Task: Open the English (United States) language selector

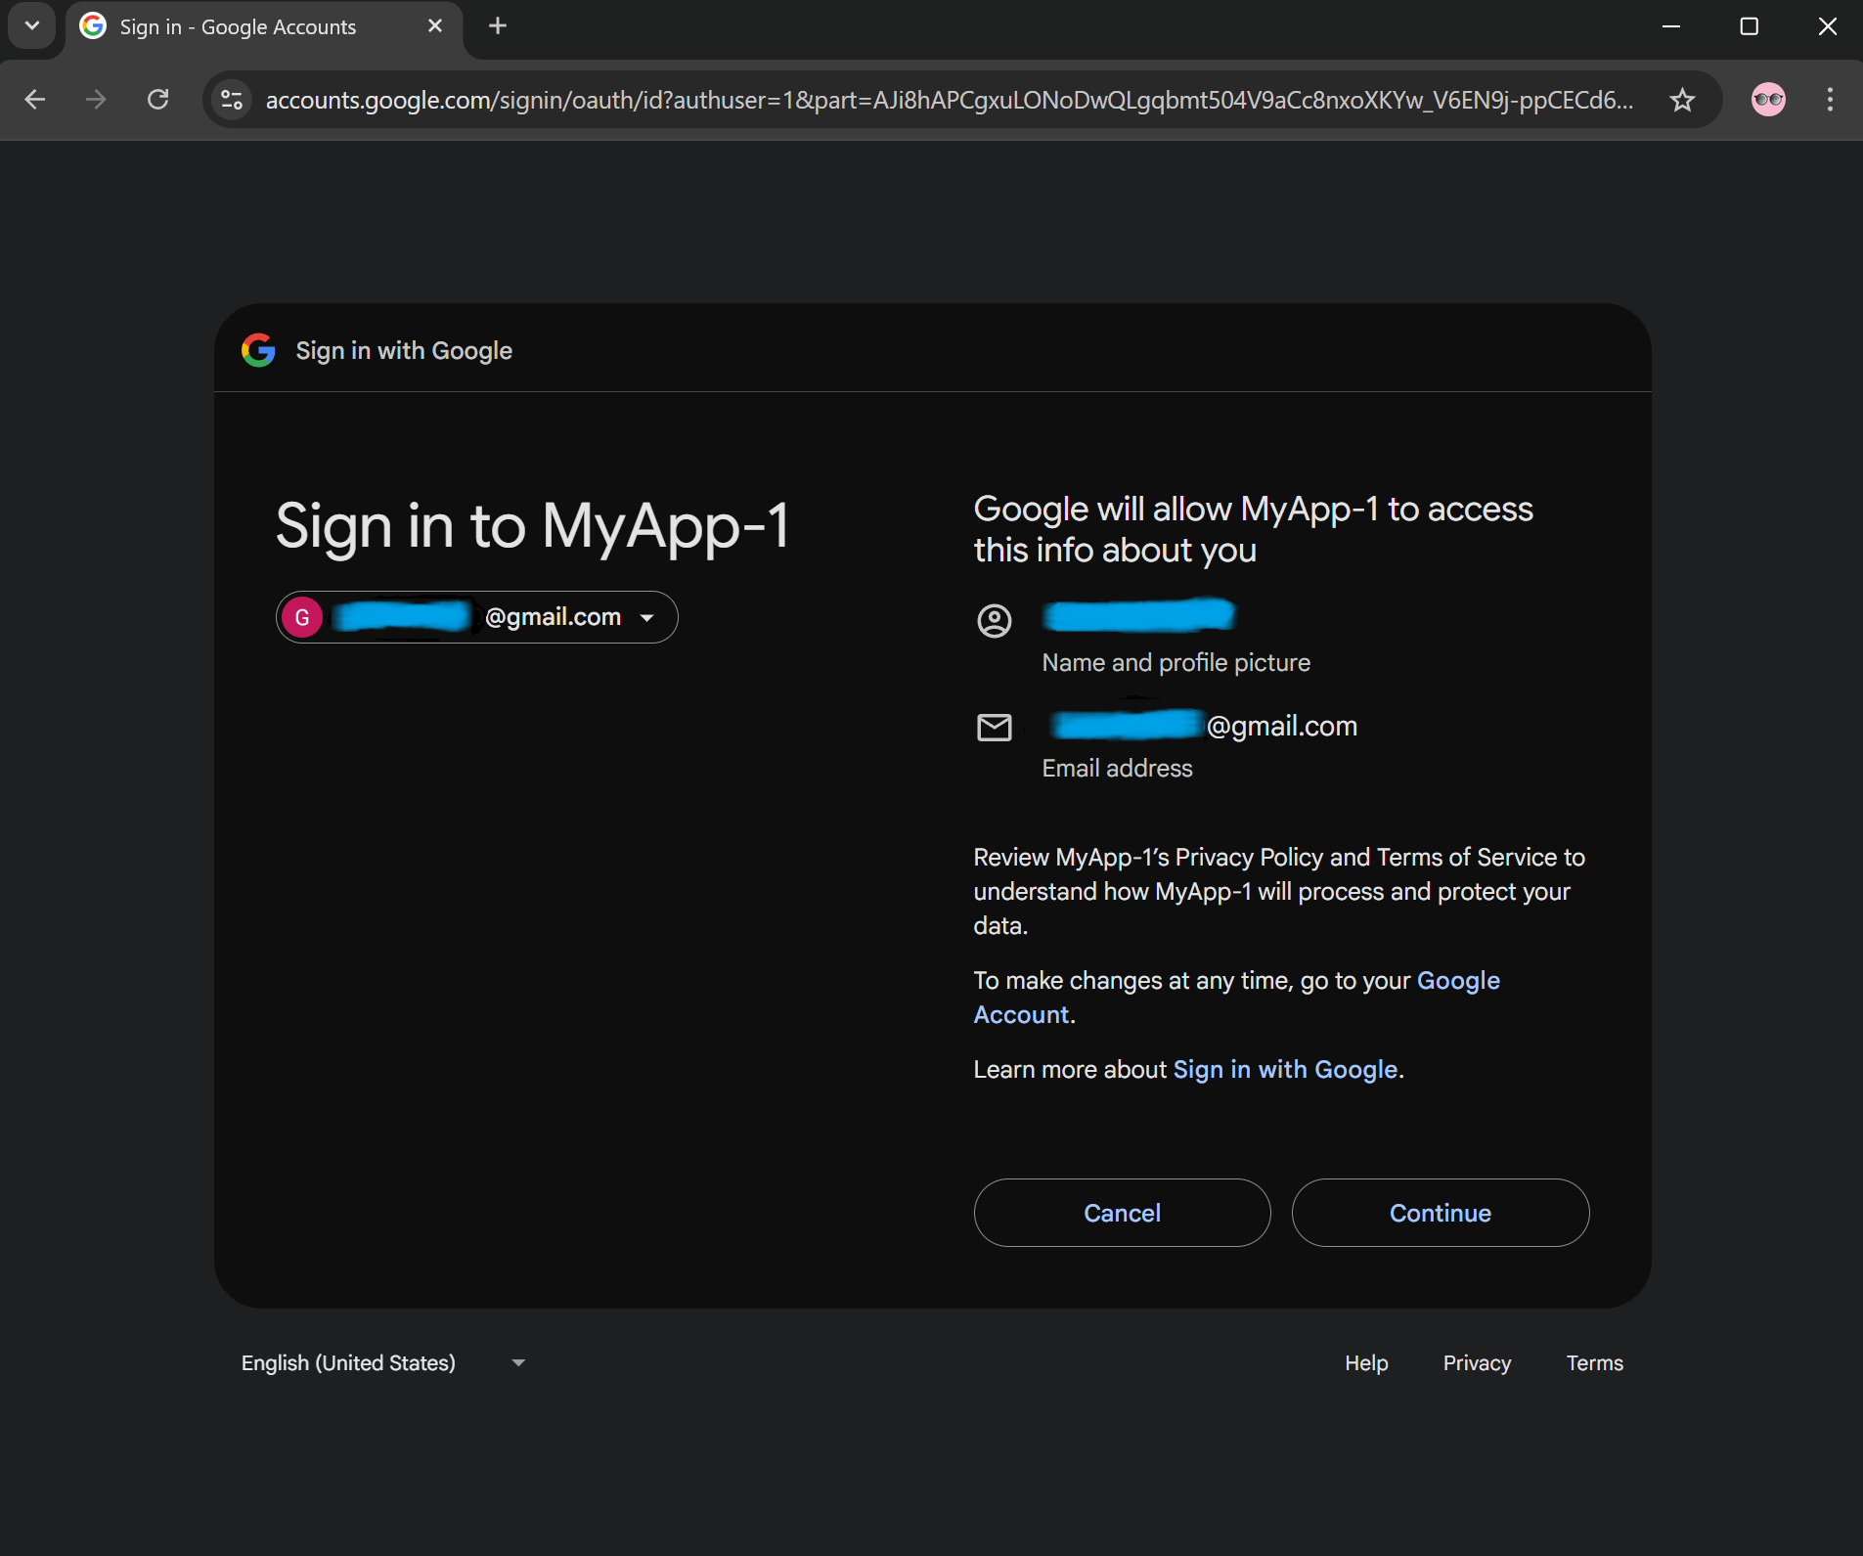Action: [383, 1362]
